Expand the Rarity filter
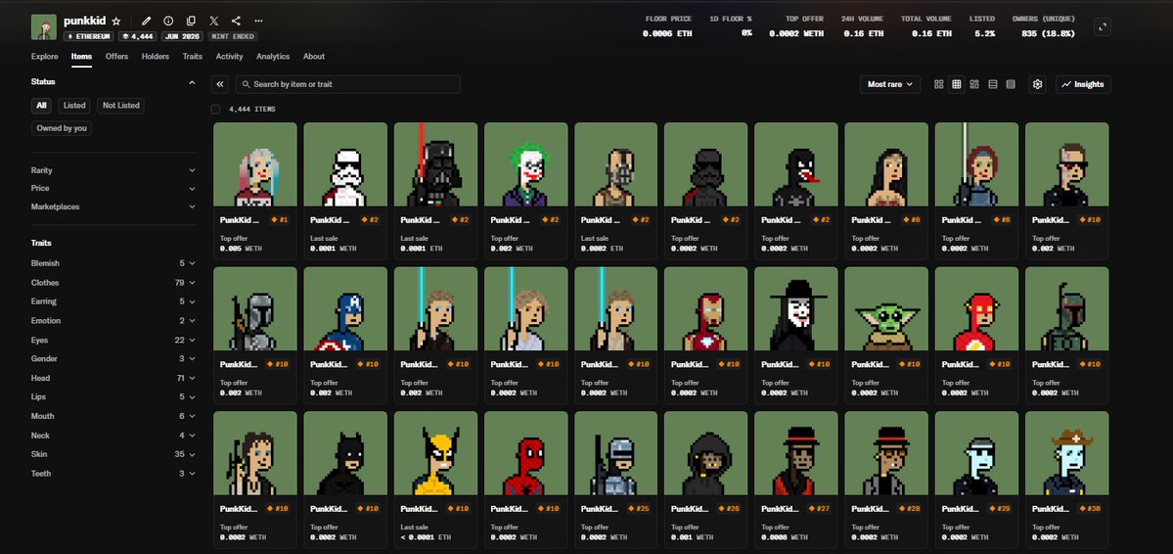The width and height of the screenshot is (1173, 554). tap(113, 170)
